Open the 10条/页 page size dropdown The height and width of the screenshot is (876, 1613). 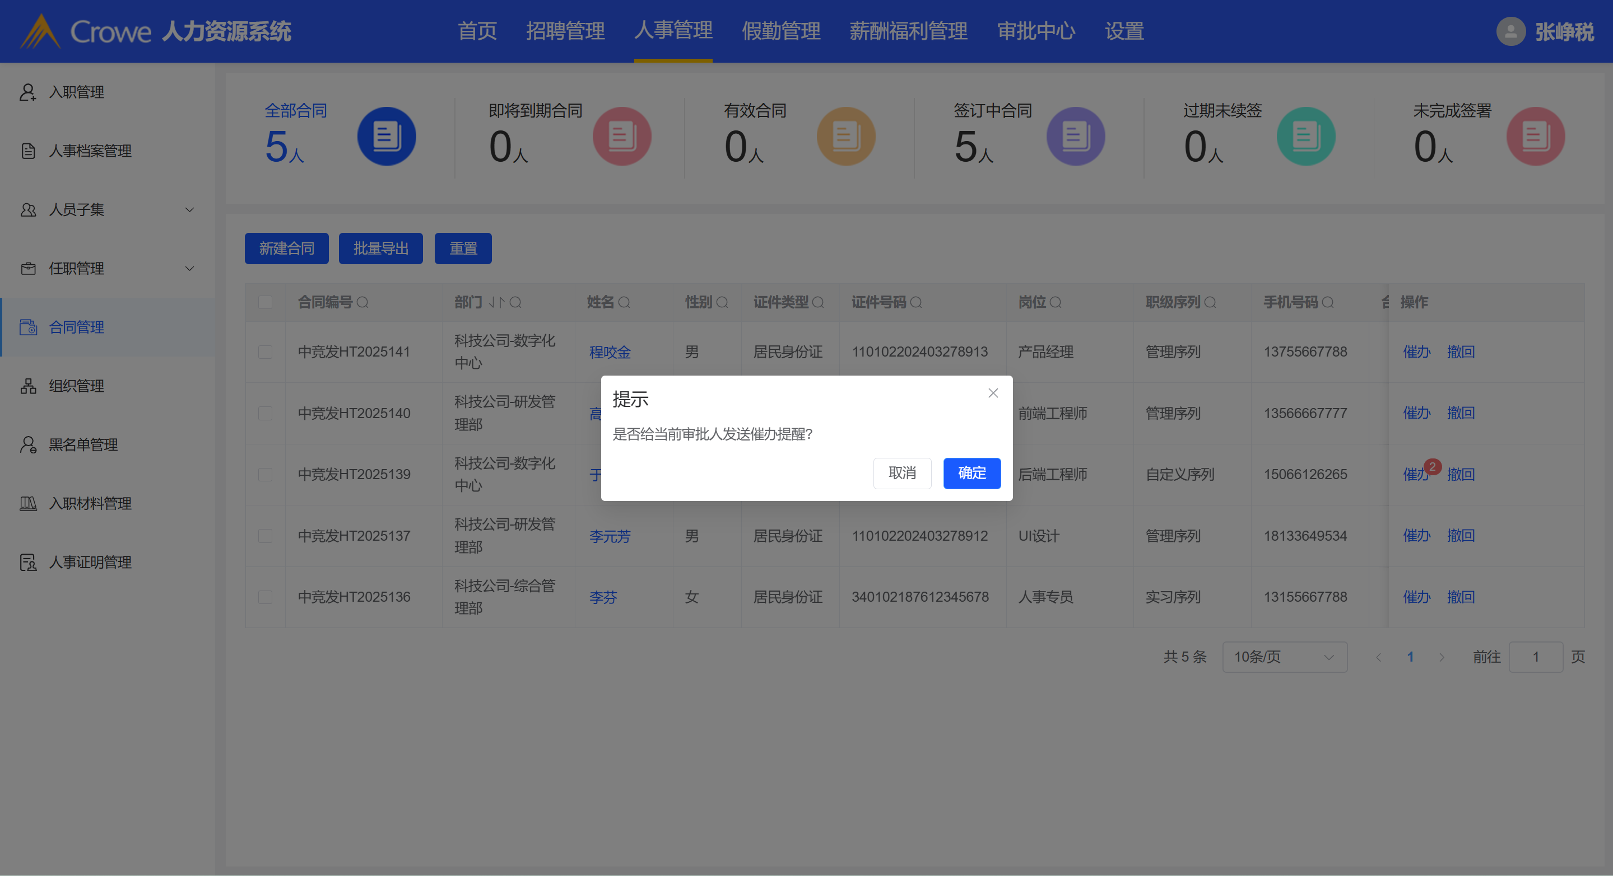pos(1284,657)
